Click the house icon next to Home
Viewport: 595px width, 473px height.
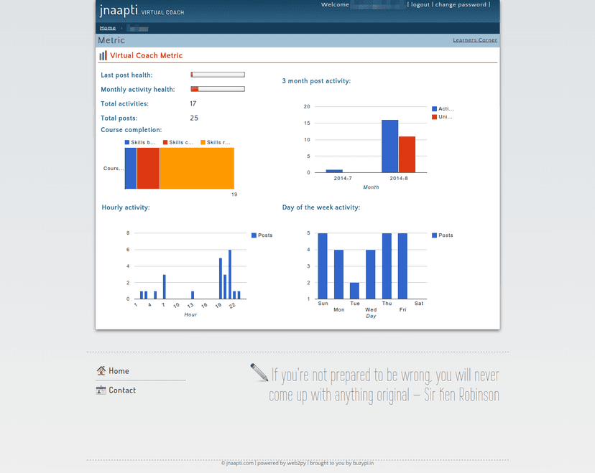[x=101, y=370]
